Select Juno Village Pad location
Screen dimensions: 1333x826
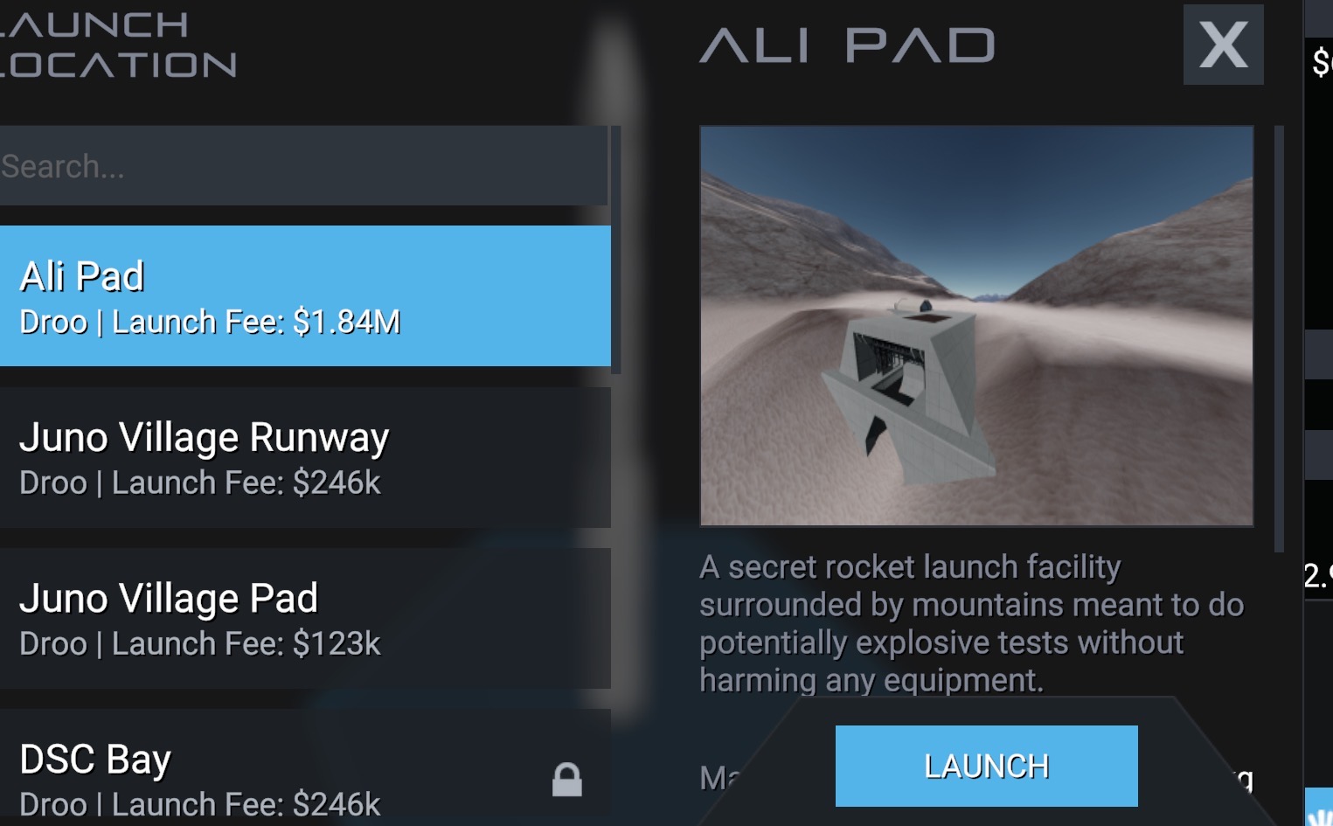coord(305,619)
